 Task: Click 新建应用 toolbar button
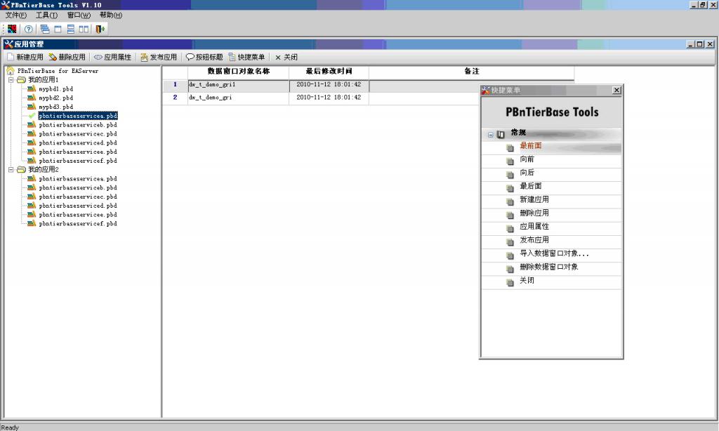25,58
